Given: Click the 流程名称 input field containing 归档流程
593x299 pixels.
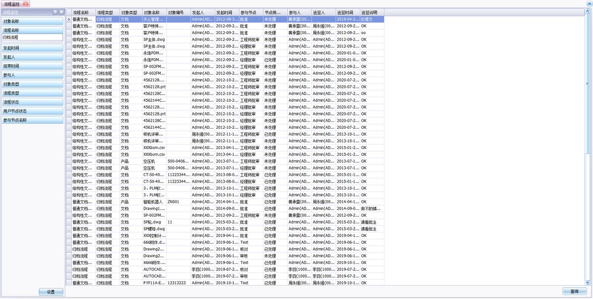Looking at the screenshot, I should pyautogui.click(x=32, y=37).
